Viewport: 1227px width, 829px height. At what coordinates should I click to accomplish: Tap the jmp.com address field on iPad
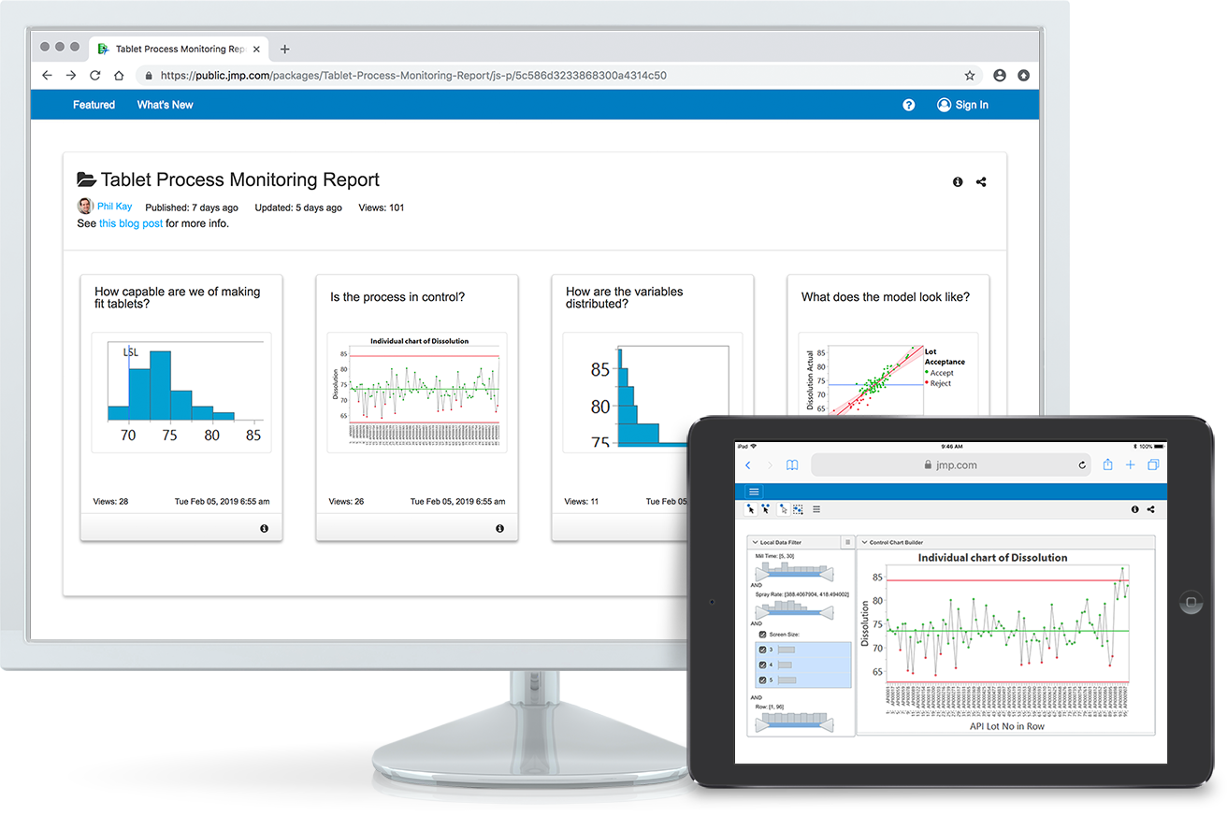951,465
